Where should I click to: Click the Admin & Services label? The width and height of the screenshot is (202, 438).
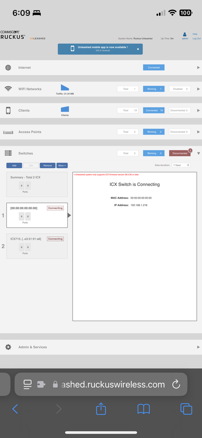tap(33, 347)
